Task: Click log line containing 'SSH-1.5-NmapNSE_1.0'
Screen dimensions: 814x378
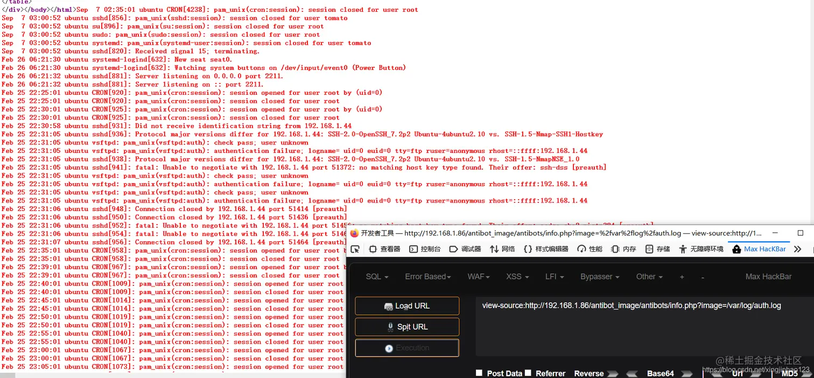Action: (290, 159)
